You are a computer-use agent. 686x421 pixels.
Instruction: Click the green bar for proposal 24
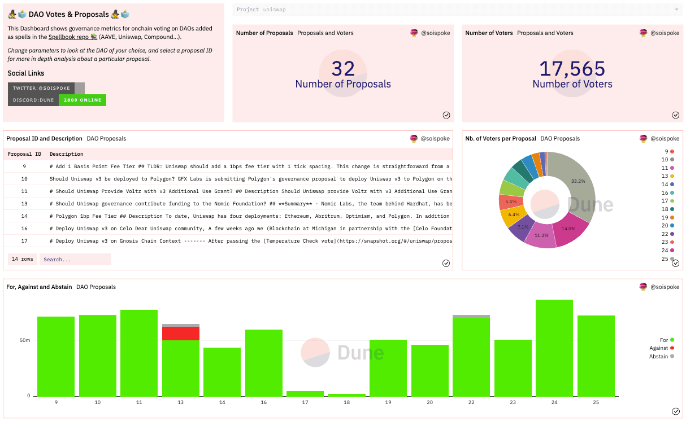tap(554, 348)
